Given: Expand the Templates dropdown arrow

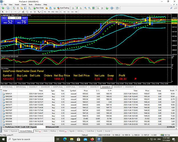Looking at the screenshot, I should coord(119,8).
